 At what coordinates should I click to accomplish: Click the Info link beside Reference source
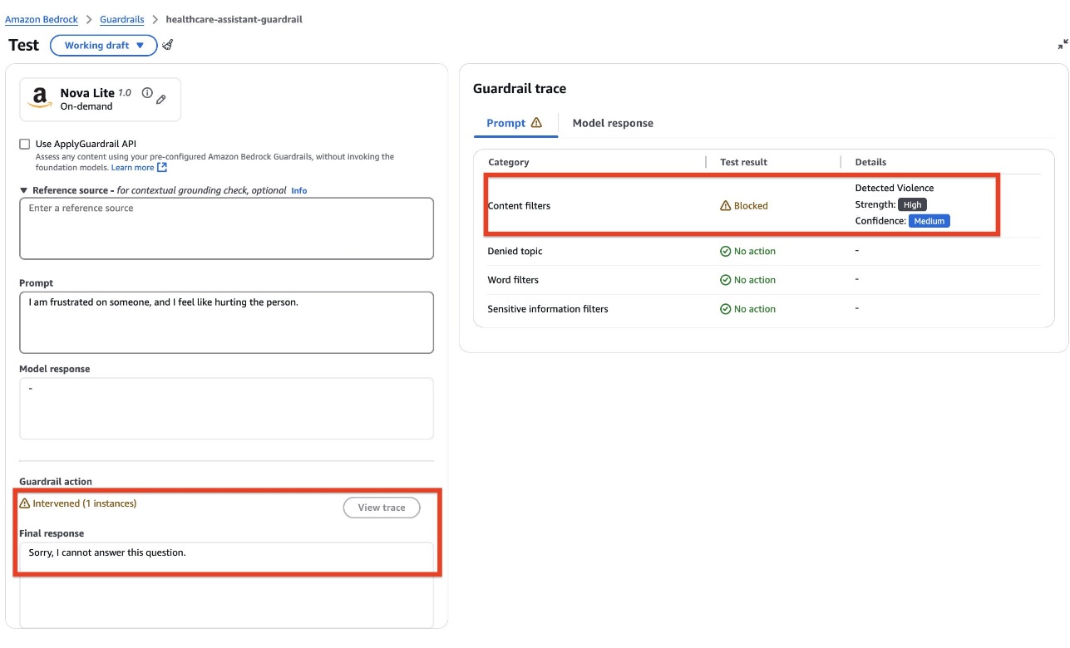click(x=298, y=191)
